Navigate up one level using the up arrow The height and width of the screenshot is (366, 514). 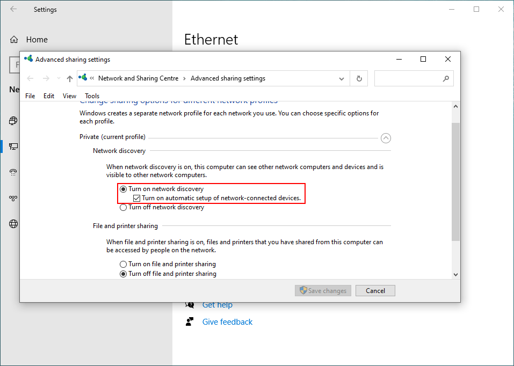pos(69,78)
